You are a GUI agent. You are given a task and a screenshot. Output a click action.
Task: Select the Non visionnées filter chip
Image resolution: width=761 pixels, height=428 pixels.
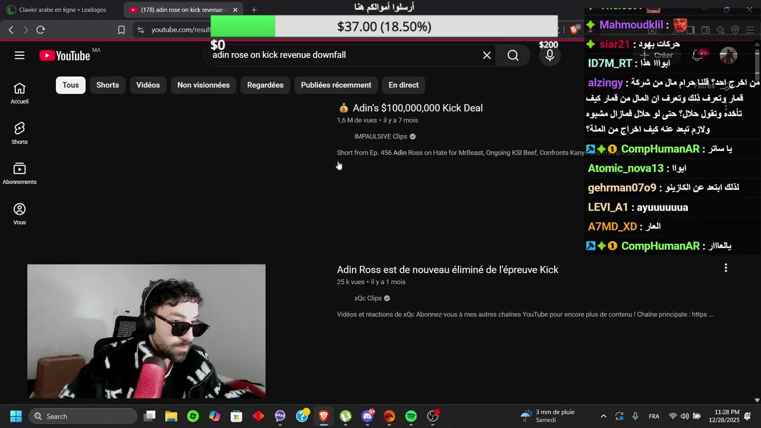point(203,85)
